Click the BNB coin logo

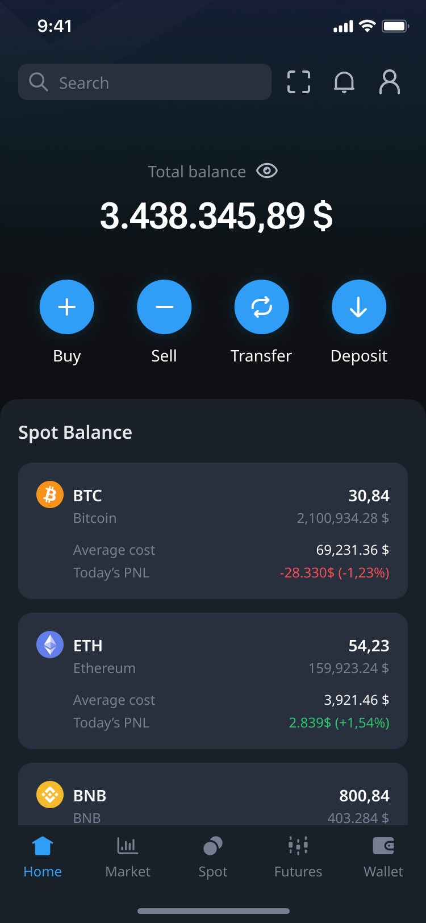[50, 795]
